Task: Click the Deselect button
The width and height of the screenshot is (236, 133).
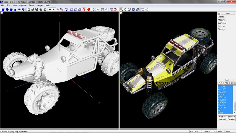Action: [231, 119]
